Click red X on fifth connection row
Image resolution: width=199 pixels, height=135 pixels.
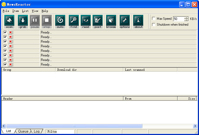tap(10, 51)
